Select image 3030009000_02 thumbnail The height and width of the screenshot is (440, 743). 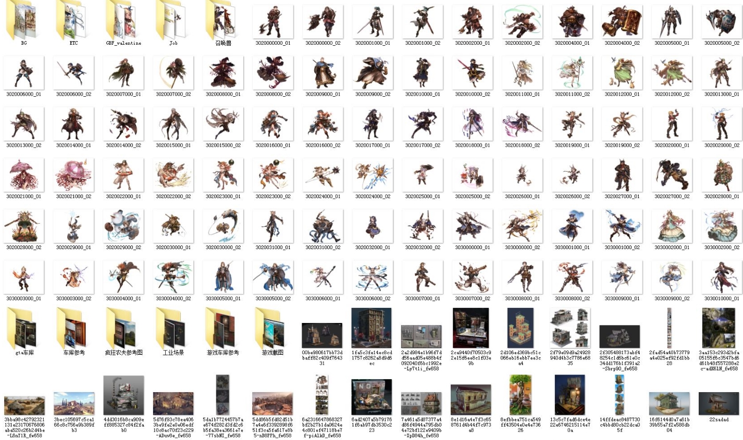pos(672,277)
